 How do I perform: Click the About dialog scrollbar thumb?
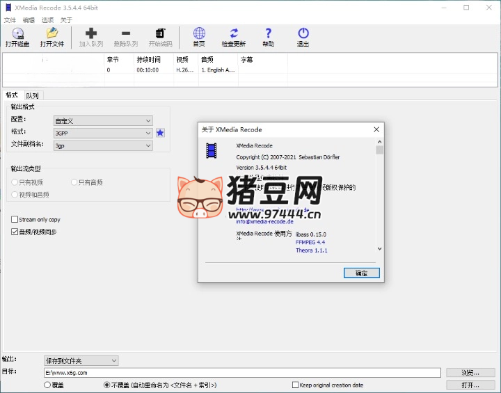(380, 150)
